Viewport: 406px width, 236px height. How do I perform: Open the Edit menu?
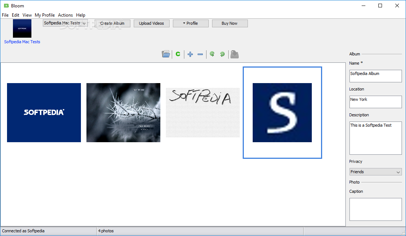(x=16, y=15)
